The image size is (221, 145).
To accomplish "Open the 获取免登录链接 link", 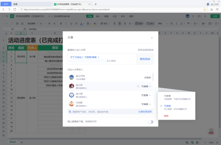I will 145,50.
